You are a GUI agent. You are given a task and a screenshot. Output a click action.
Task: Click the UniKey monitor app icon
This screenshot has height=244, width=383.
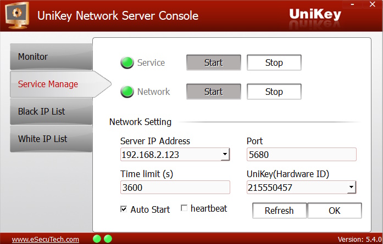point(16,15)
